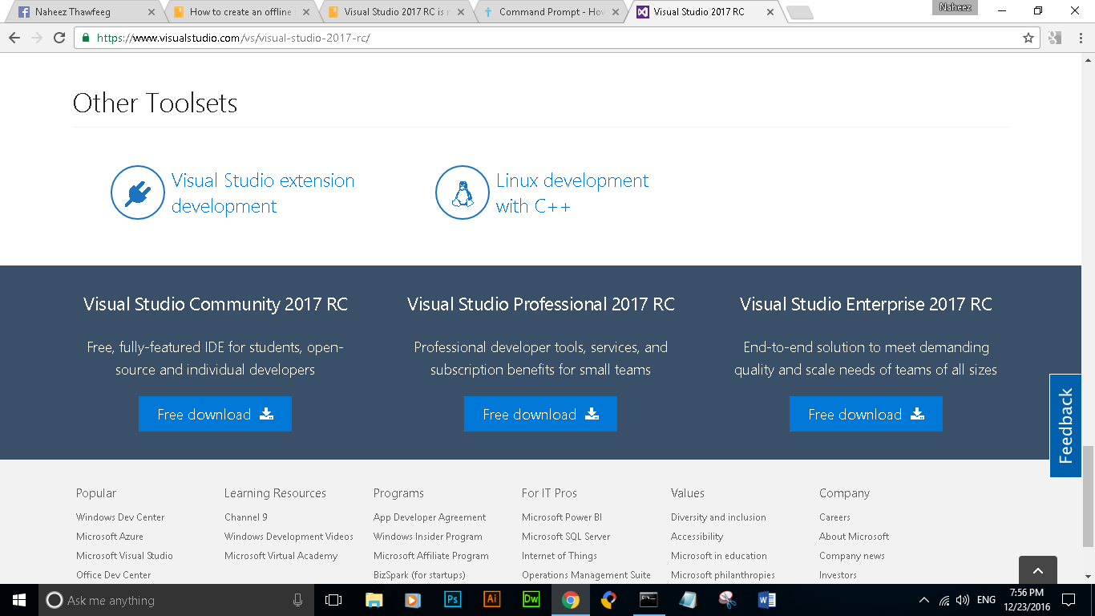Close the Facebook tab
Viewport: 1095px width, 616px height.
(152, 12)
